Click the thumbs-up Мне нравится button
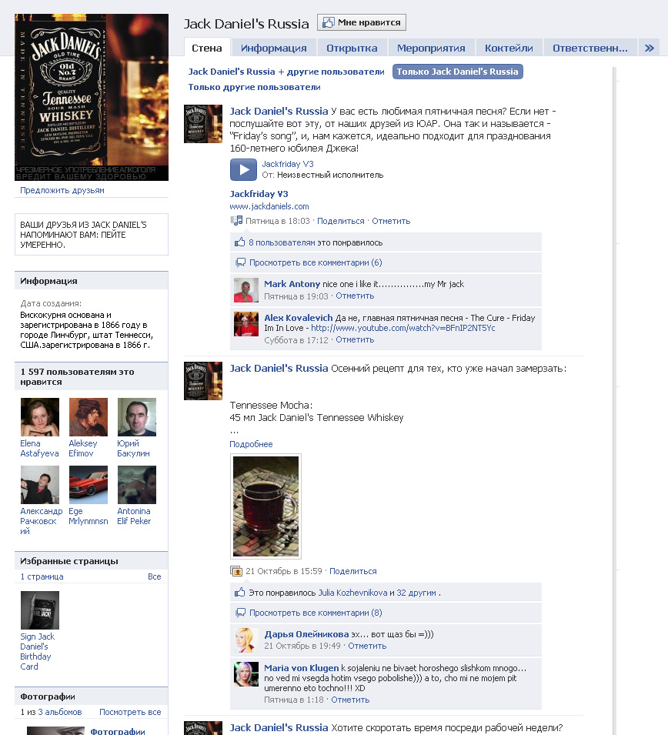 pyautogui.click(x=362, y=22)
